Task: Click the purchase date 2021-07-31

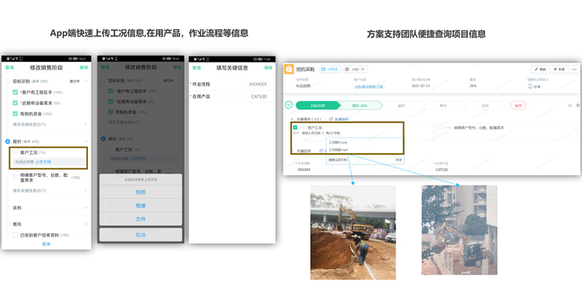Action: pos(421,86)
